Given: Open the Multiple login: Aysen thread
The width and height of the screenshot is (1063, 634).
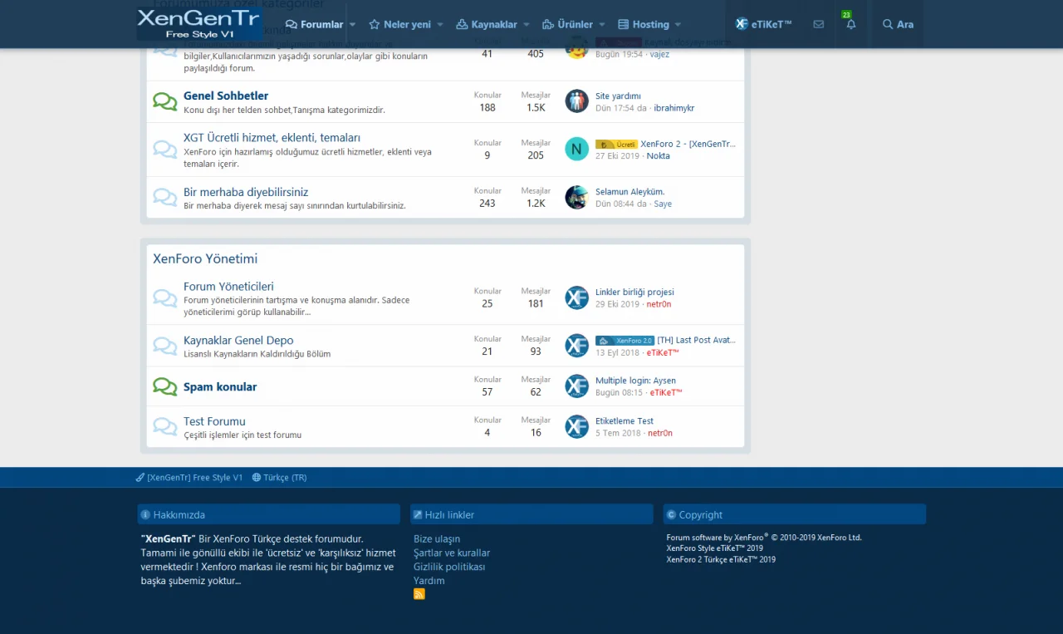Looking at the screenshot, I should tap(635, 381).
